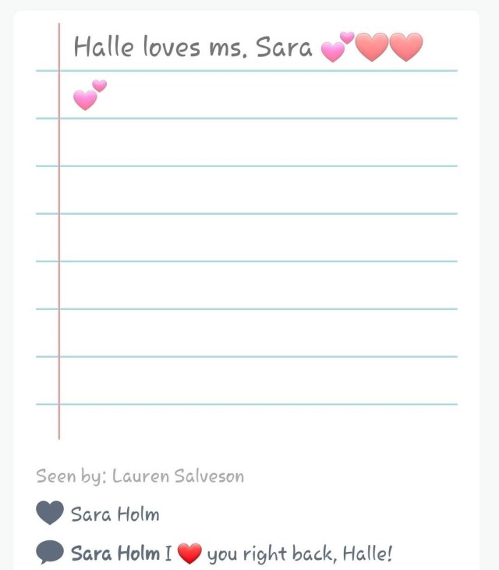Tap the heart like icon beside Sara Holm
The height and width of the screenshot is (570, 499).
(50, 514)
